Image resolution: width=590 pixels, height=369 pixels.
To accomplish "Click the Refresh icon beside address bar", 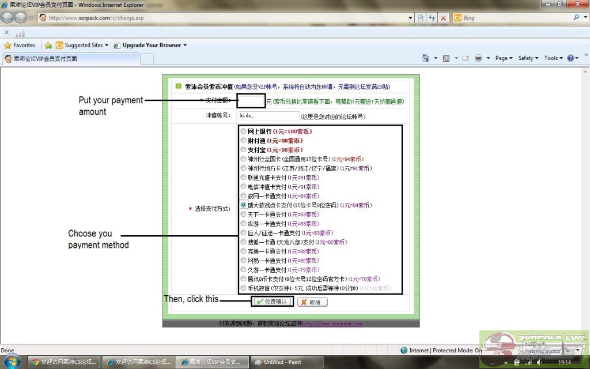I will click(432, 18).
